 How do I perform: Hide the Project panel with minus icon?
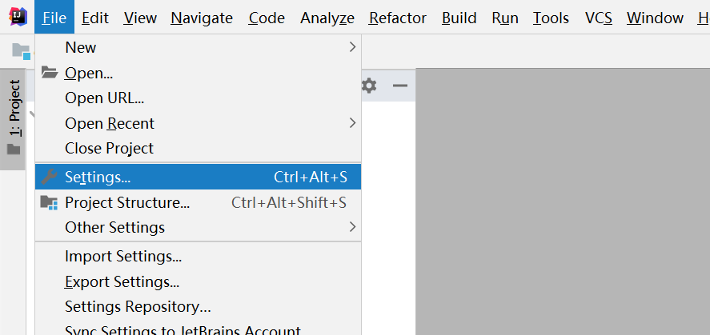pyautogui.click(x=400, y=86)
